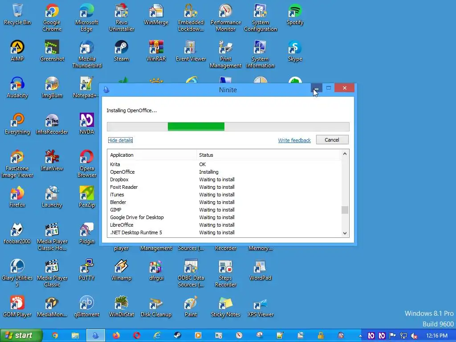This screenshot has width=456, height=342.
Task: Select the Skype desktop icon
Action: click(295, 51)
